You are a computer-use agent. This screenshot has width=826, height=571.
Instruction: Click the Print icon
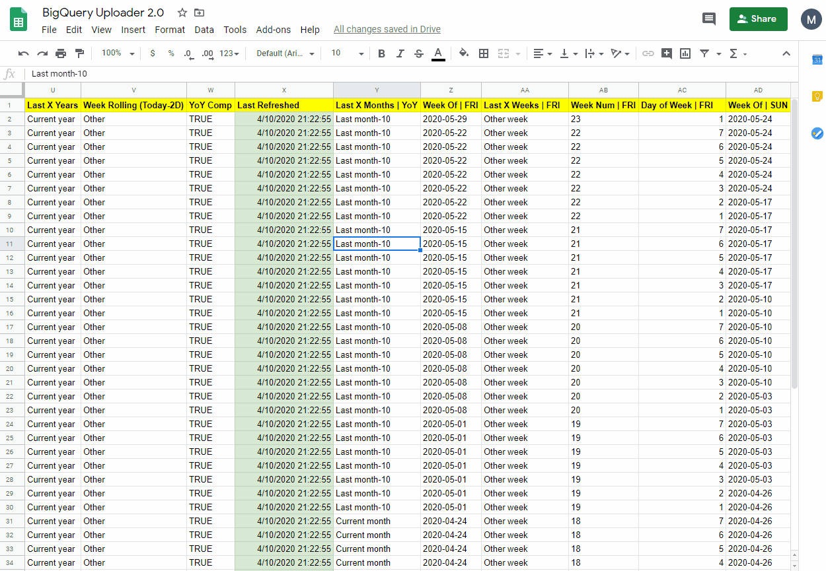[x=61, y=53]
